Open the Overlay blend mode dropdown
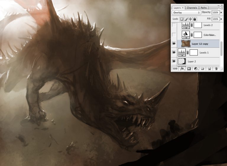The height and width of the screenshot is (166, 227). click(x=186, y=13)
